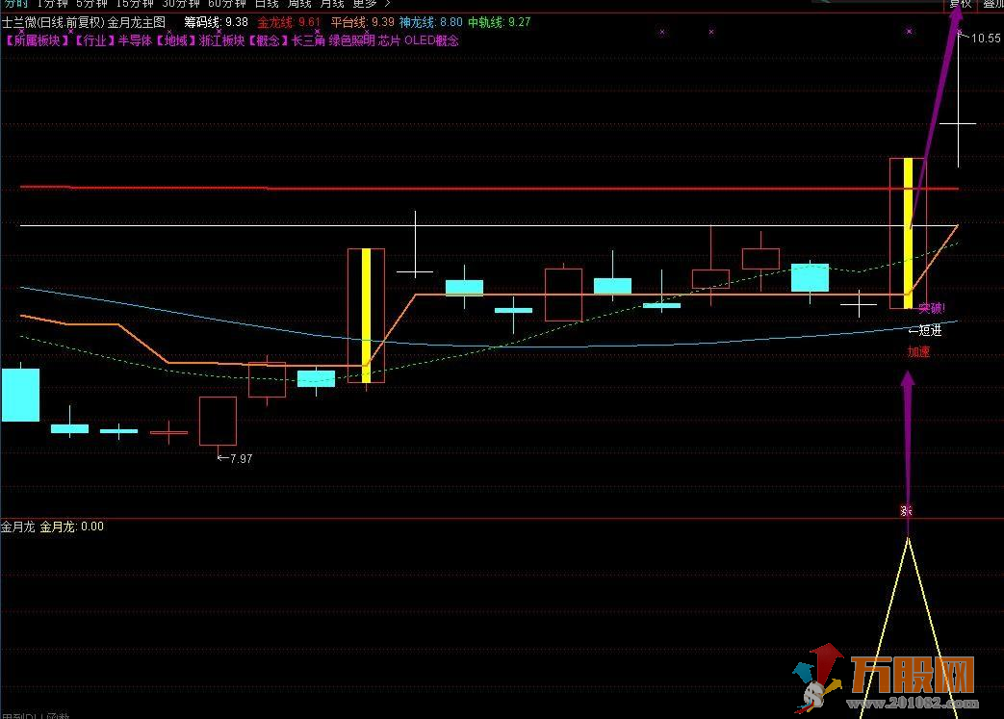Click the purple upward arrow below 加速

[907, 433]
